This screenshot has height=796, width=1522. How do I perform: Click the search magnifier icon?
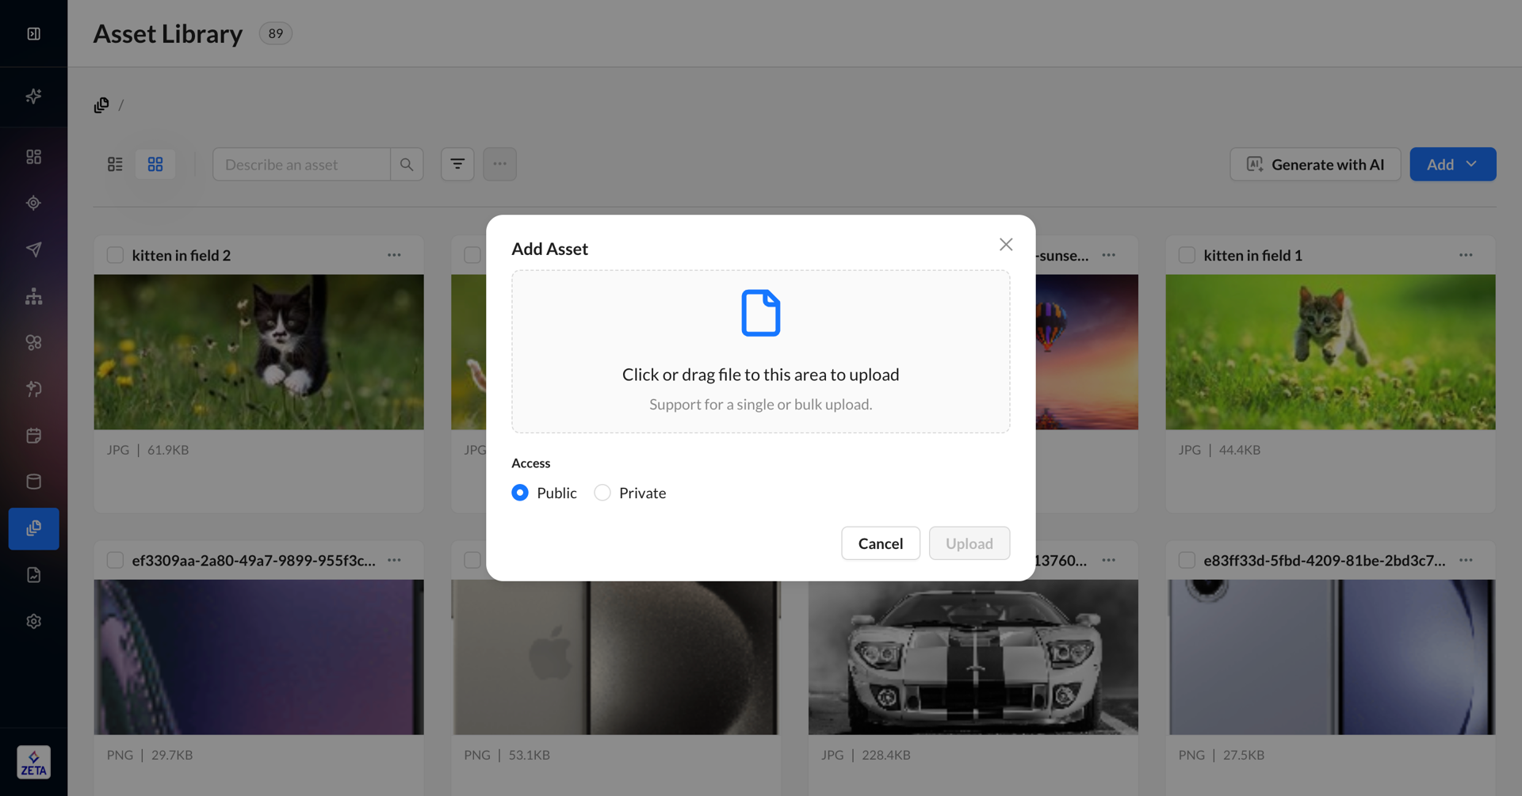407,164
